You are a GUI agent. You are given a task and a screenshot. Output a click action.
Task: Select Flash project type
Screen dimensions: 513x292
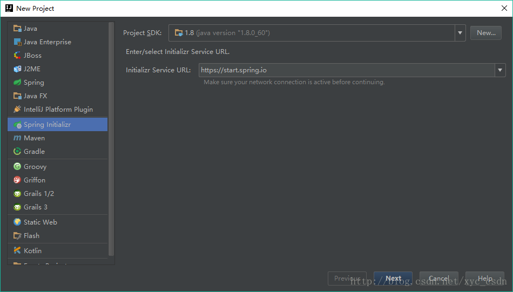(x=58, y=235)
